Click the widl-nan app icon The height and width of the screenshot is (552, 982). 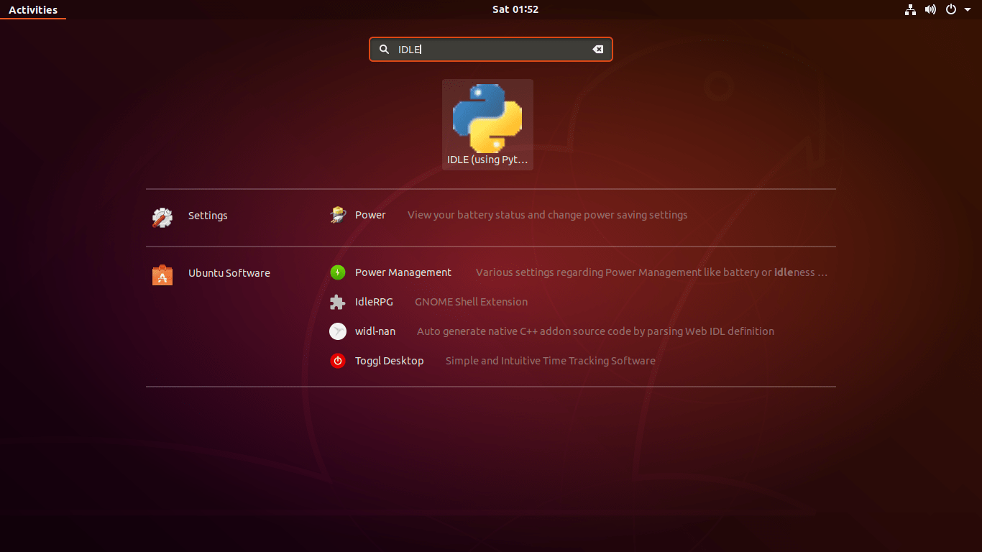338,331
